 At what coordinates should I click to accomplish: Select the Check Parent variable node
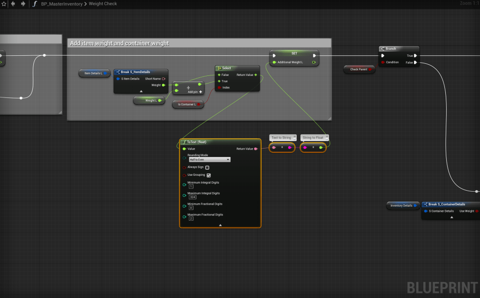click(x=359, y=69)
